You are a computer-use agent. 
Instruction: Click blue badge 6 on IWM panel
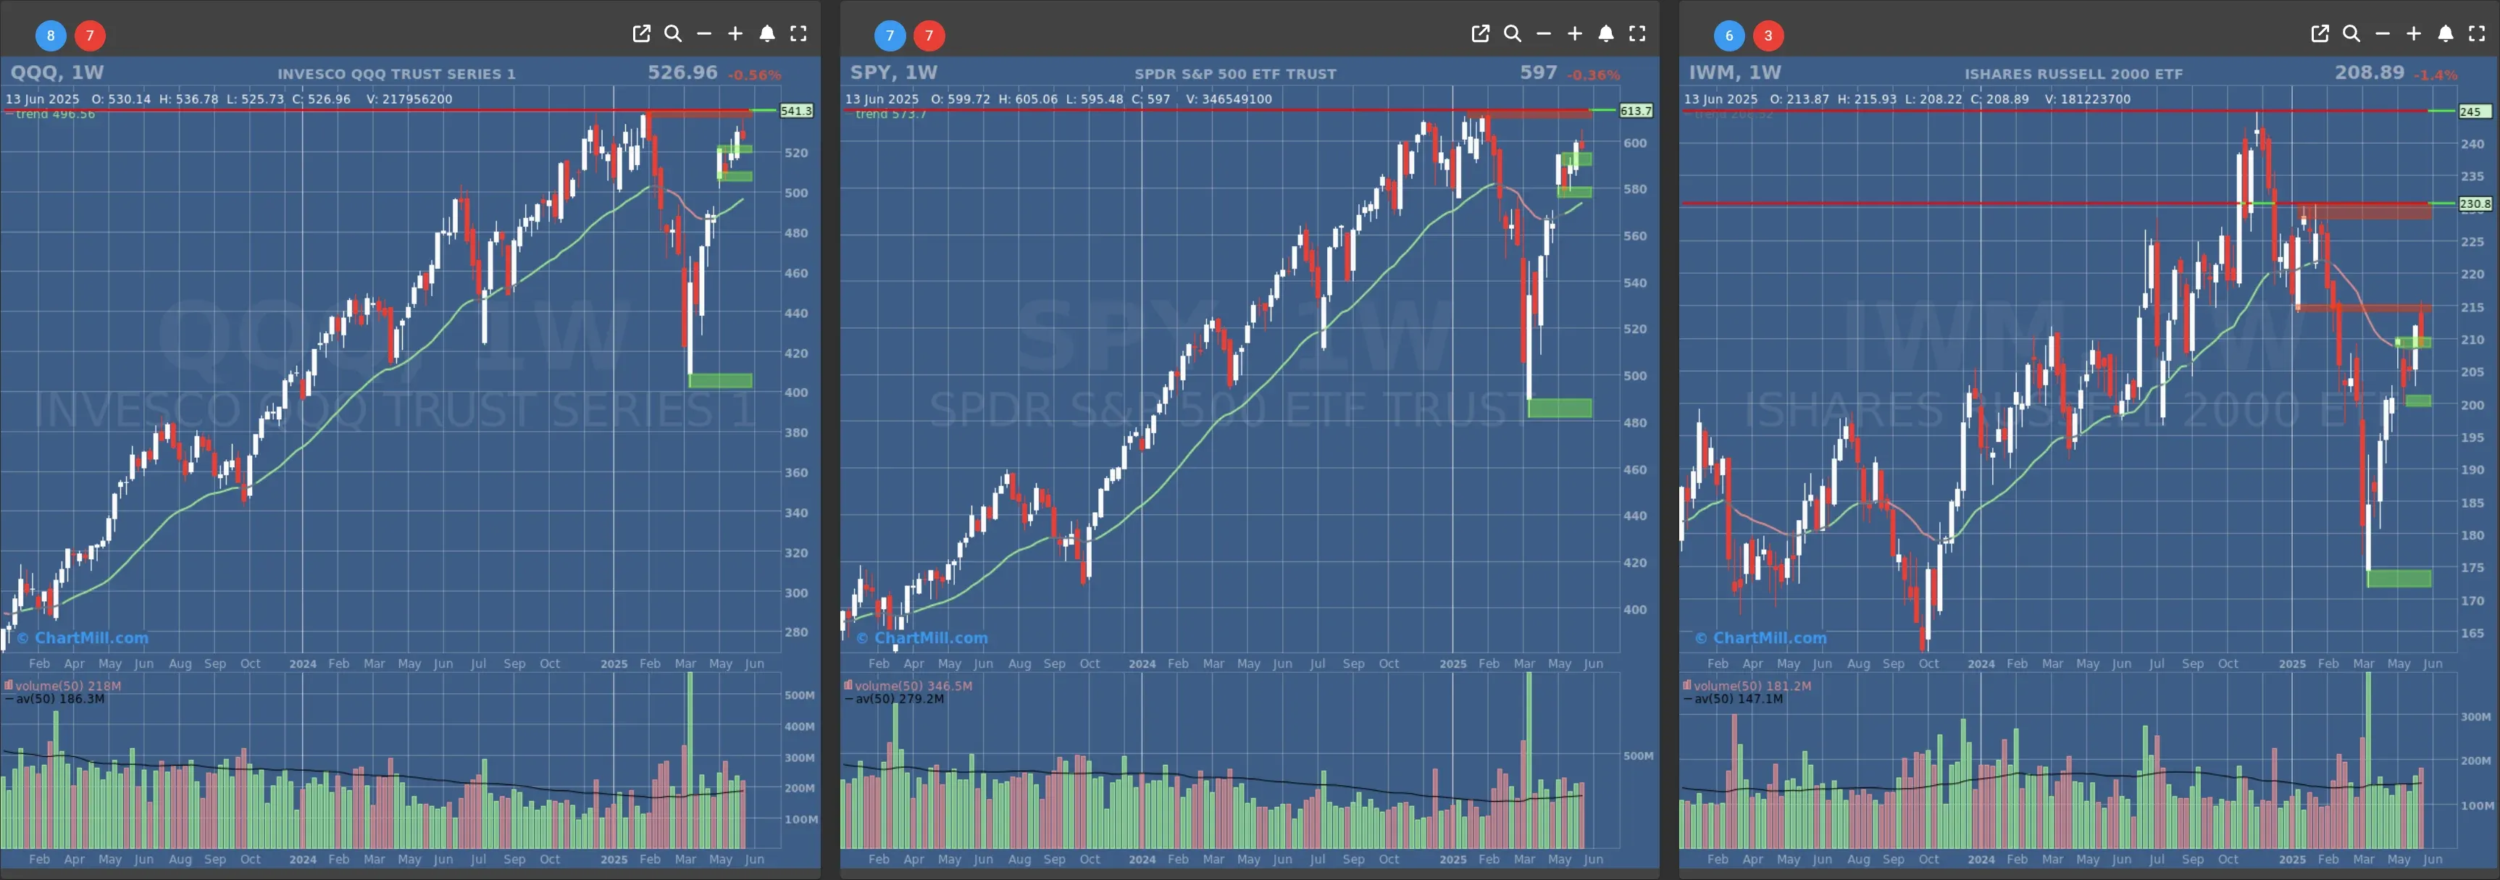click(x=1728, y=36)
